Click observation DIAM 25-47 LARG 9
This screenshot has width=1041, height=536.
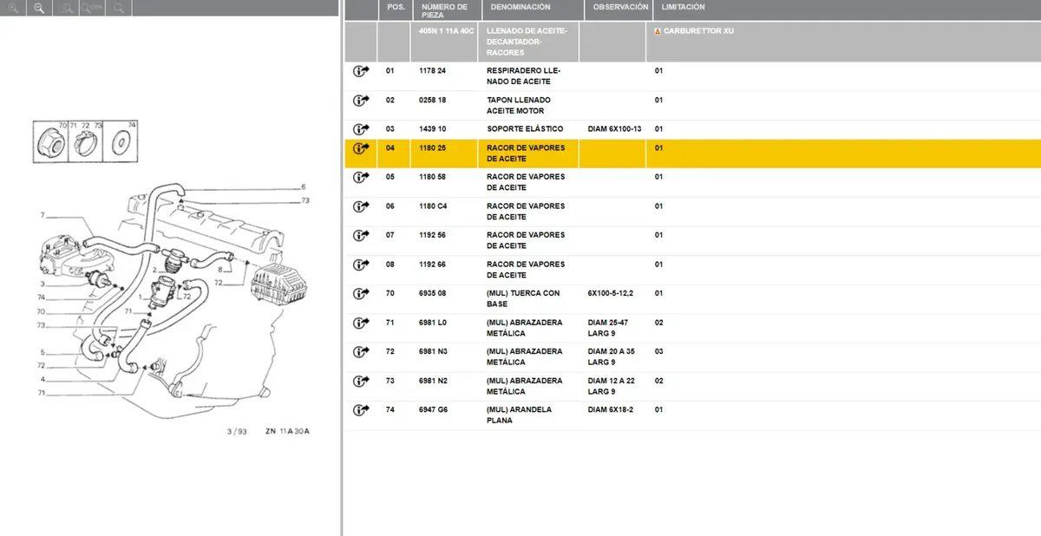(x=608, y=328)
